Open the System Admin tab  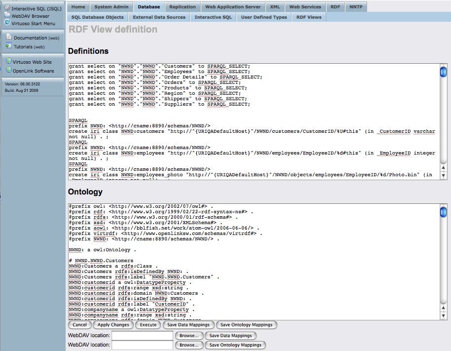[x=112, y=7]
